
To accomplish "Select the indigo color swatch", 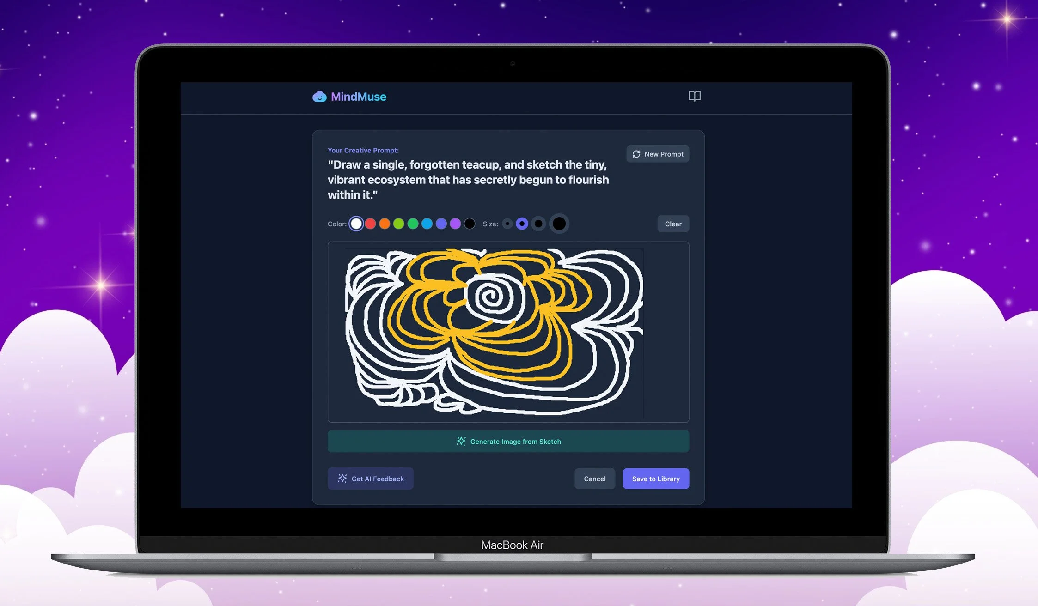I will 441,224.
